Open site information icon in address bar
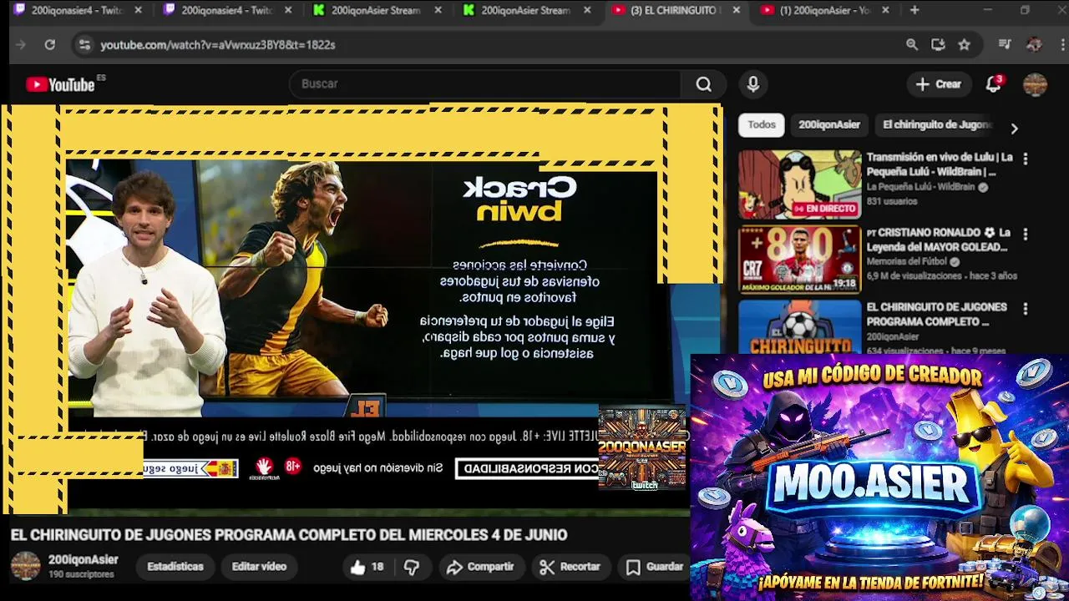The image size is (1069, 601). click(x=84, y=45)
